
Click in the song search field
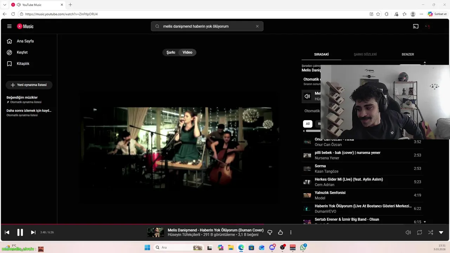click(207, 26)
